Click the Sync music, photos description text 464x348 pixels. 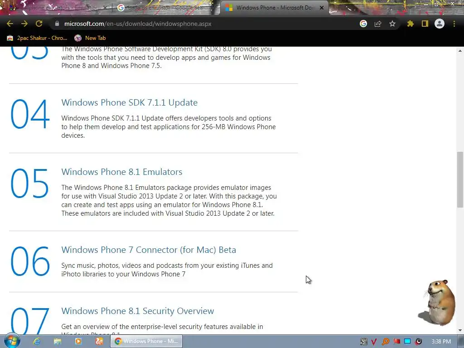click(x=167, y=270)
